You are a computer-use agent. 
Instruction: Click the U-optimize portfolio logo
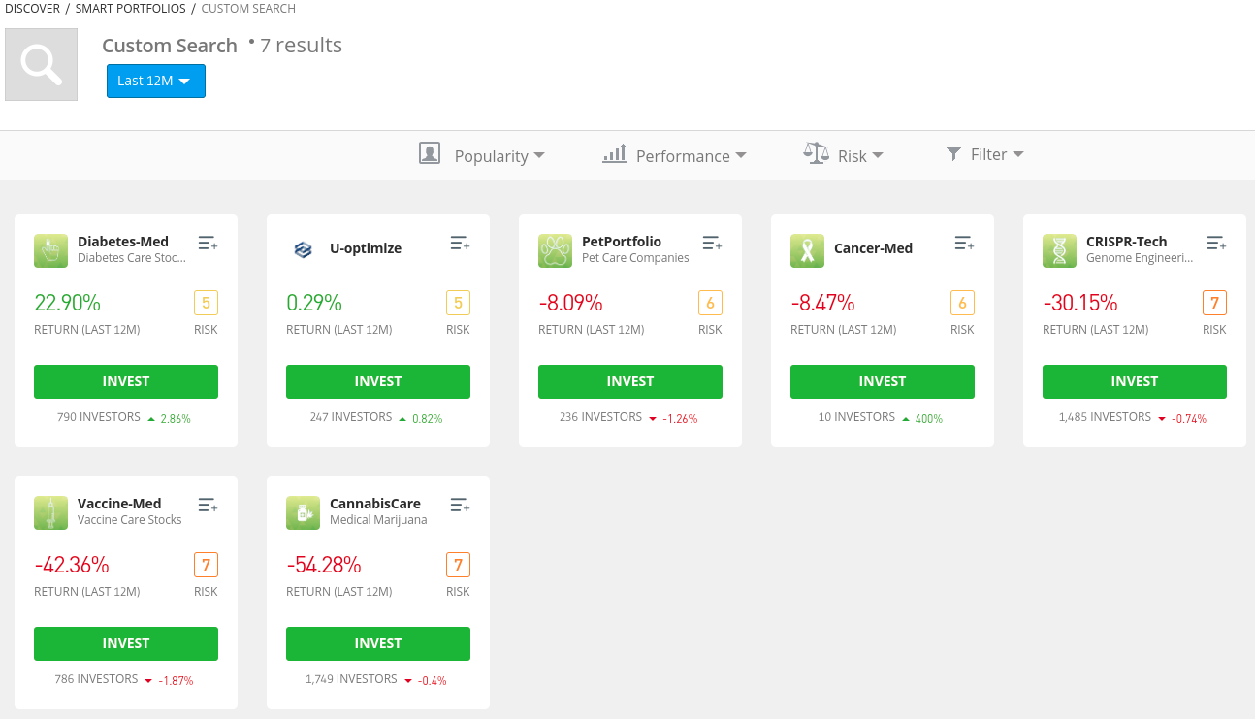coord(303,250)
